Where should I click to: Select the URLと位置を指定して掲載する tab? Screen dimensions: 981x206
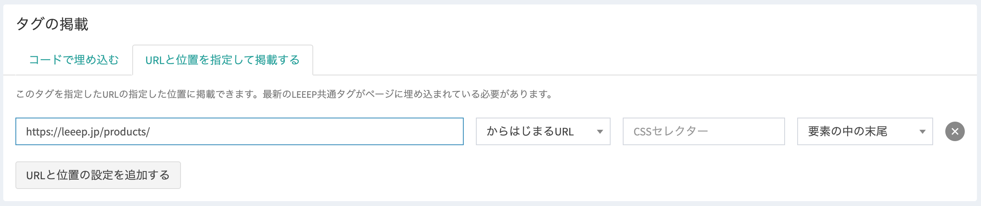(222, 60)
